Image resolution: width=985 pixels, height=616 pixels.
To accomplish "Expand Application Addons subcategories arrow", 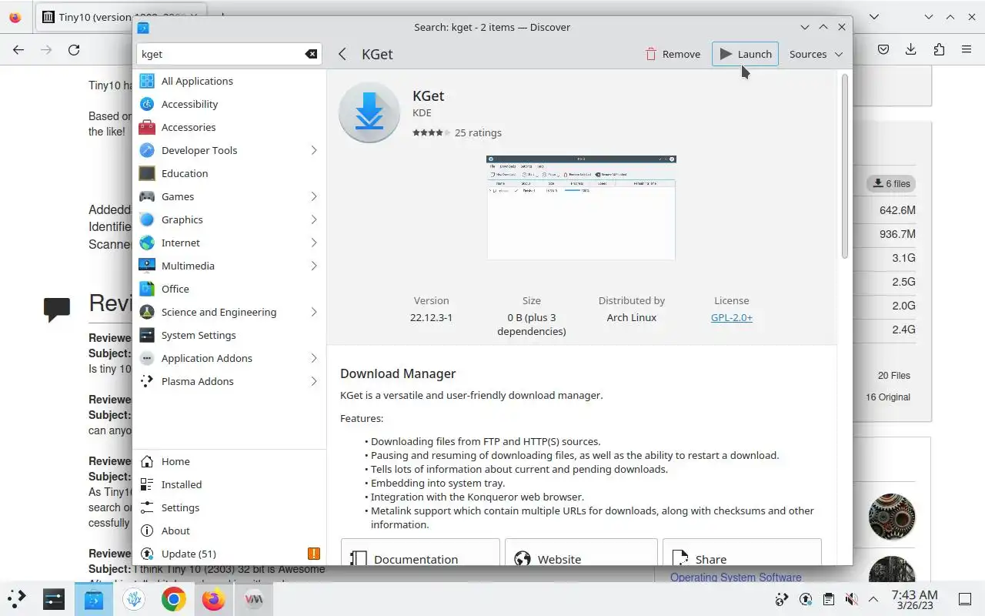I will (x=314, y=358).
